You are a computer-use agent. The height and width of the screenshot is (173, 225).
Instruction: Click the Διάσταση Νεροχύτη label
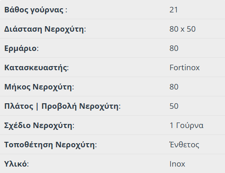tap(45, 29)
